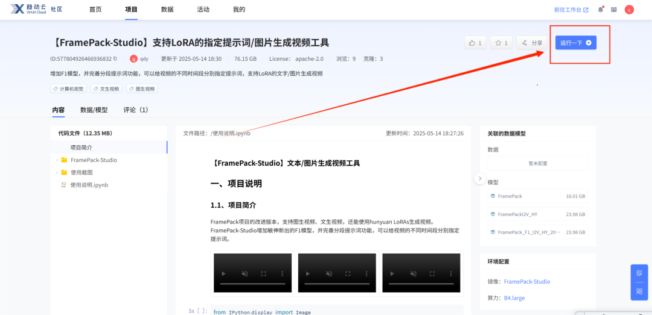
Task: Click the 图生视频 tag
Action: tap(142, 89)
